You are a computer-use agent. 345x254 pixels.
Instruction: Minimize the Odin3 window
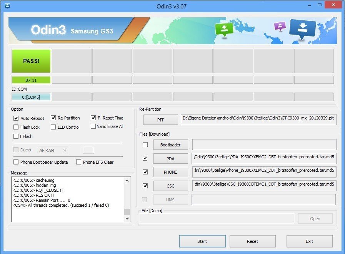(x=309, y=5)
